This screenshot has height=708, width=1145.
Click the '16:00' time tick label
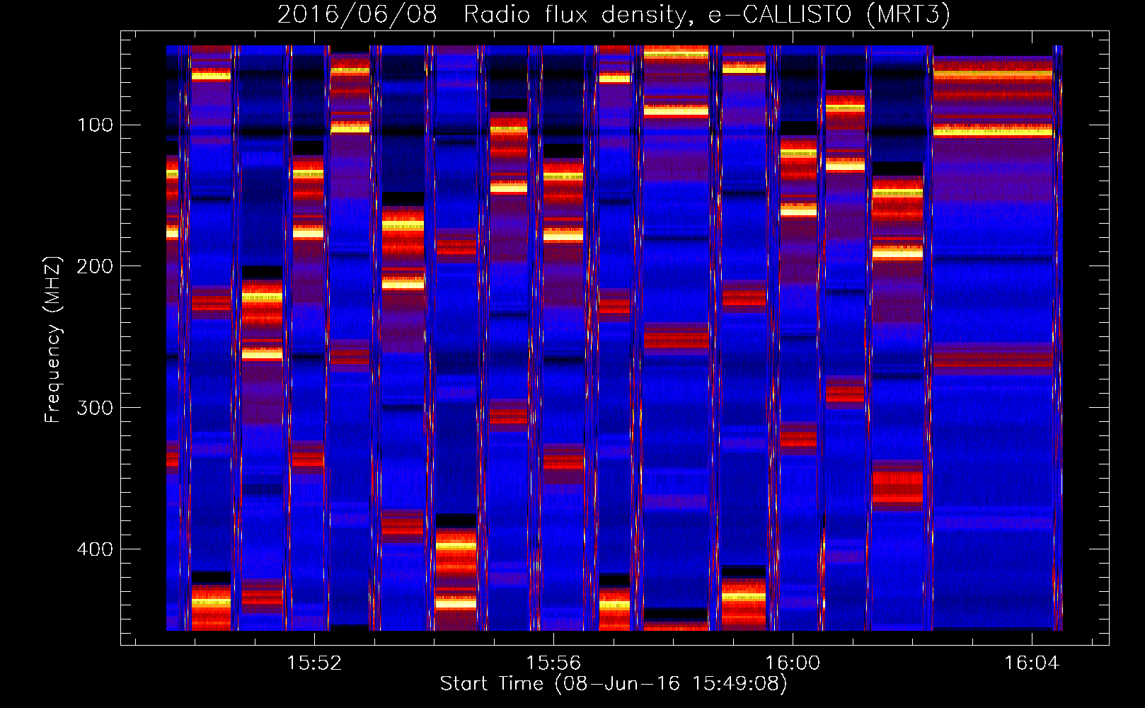[x=793, y=663]
